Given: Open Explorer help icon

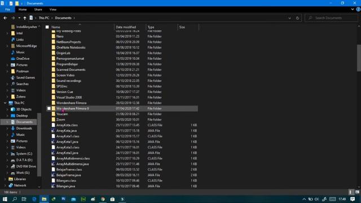Looking at the screenshot, I should click(x=358, y=10).
